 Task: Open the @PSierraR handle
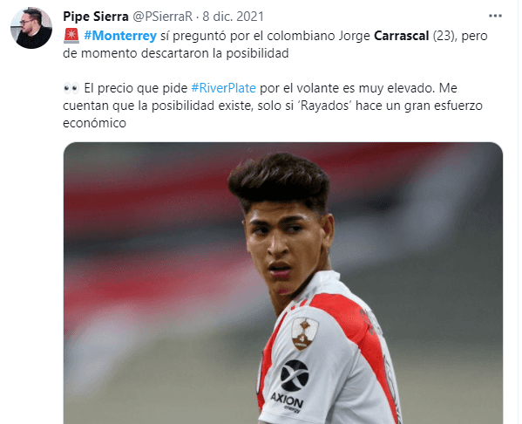pyautogui.click(x=163, y=17)
